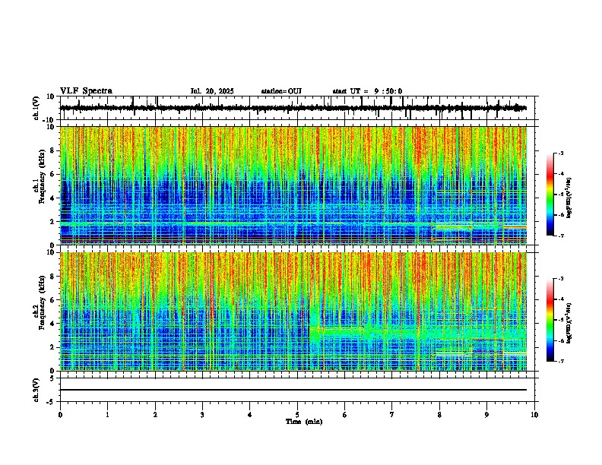Click the "Time (min)" axis label
602x465 pixels.
pos(304,422)
